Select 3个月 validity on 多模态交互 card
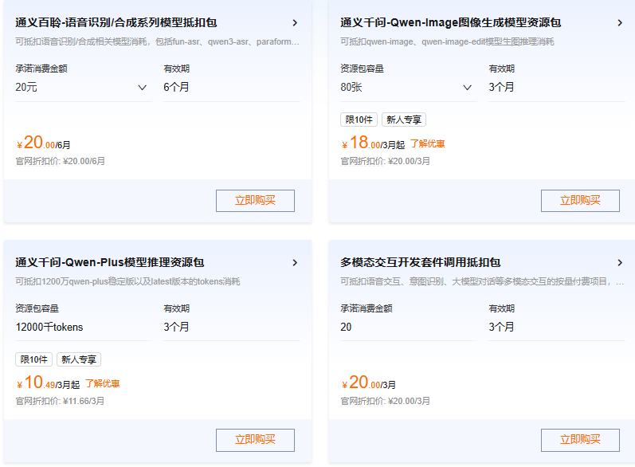Screen dimensions: 635x467 click(501, 327)
